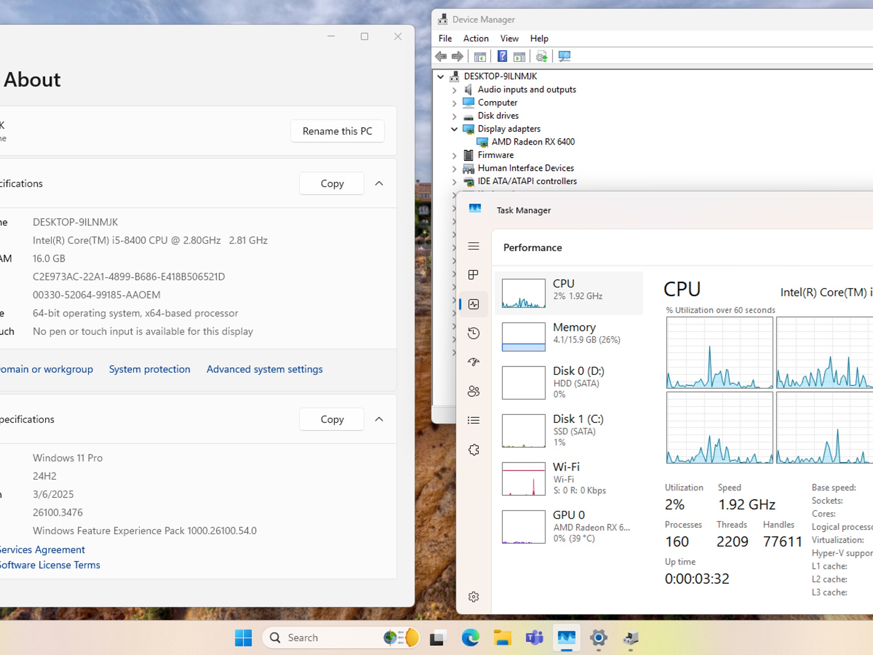Open Processes page icon in Task Manager sidebar
This screenshot has width=873, height=655.
(473, 275)
